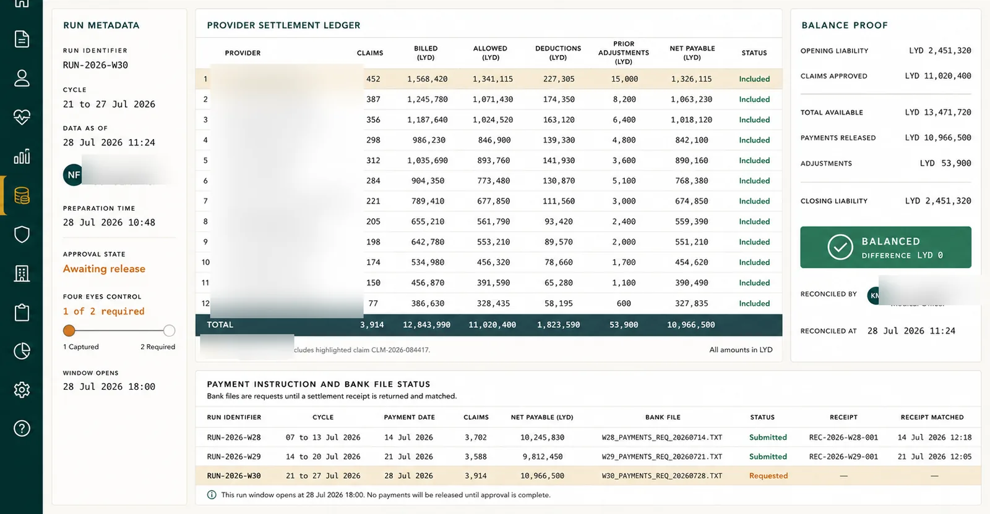Sort ledger by NET PAYABLE (LYD) header
The height and width of the screenshot is (514, 990).
click(x=692, y=53)
